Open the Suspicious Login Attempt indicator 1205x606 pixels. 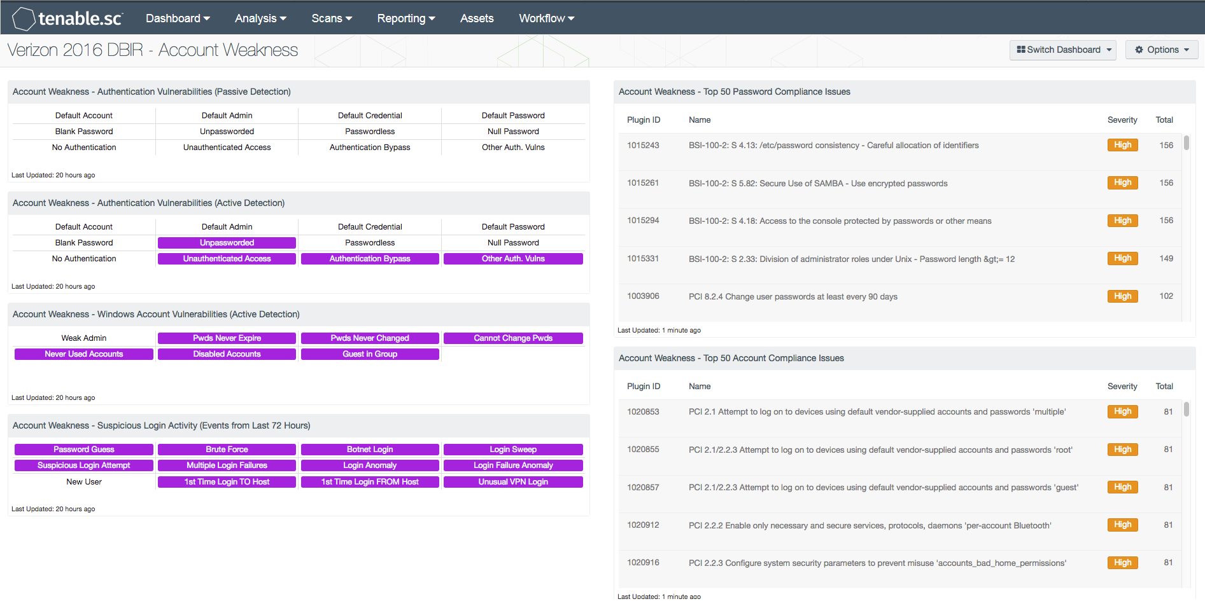coord(84,465)
